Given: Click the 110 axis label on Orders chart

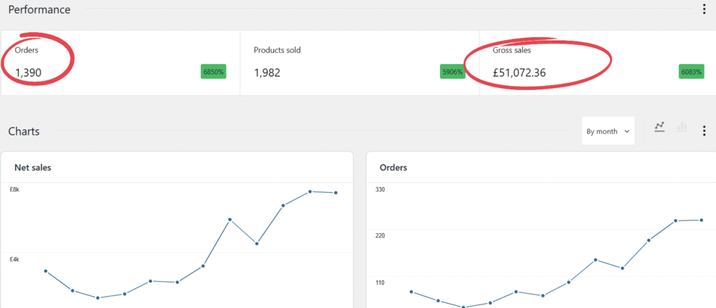Looking at the screenshot, I should (380, 282).
